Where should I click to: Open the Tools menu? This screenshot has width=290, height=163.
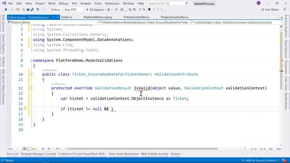click(x=98, y=3)
